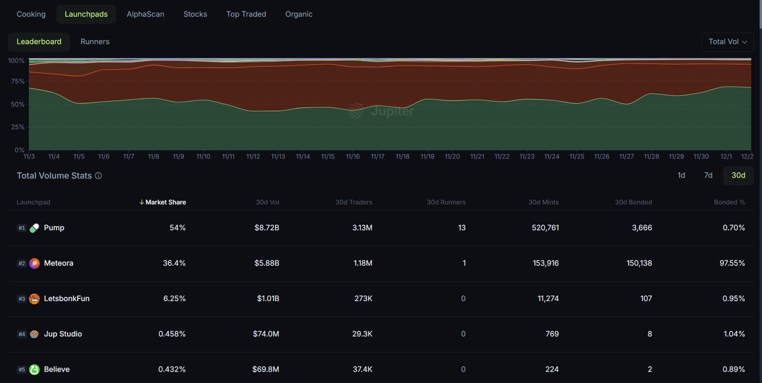Viewport: 762px width, 383px height.
Task: Switch to the Runners view
Action: coord(95,41)
